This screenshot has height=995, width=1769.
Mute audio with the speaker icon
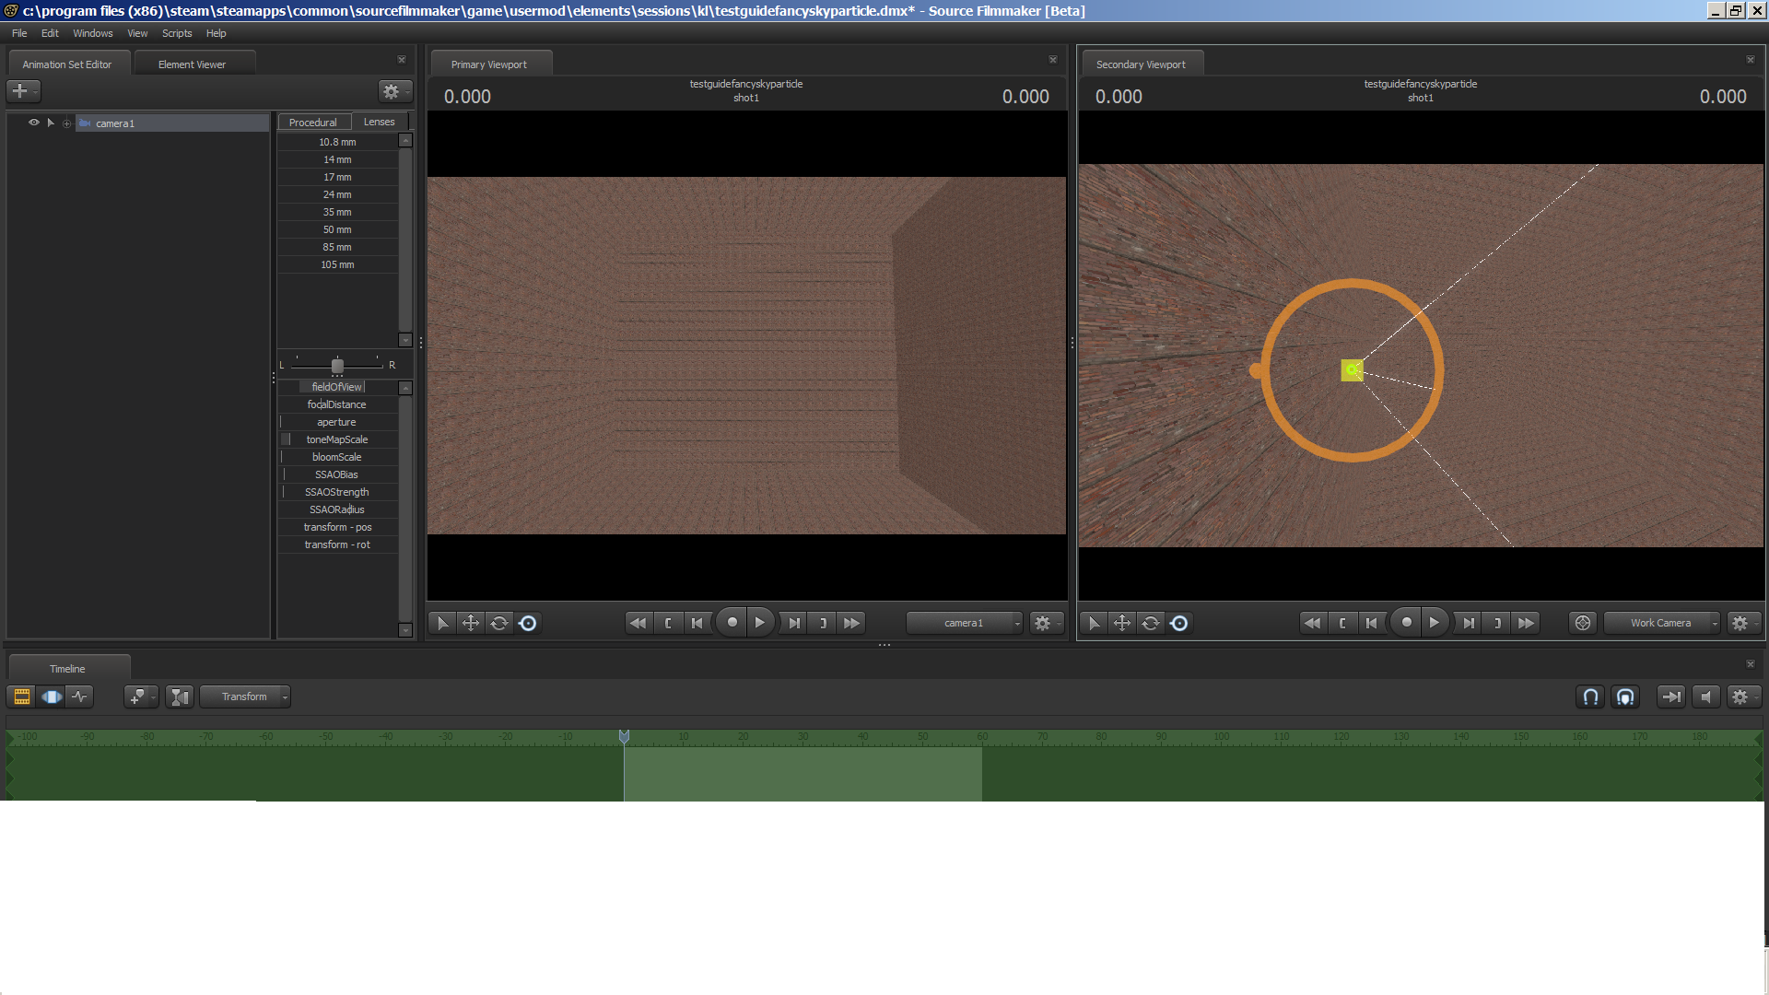[1705, 696]
